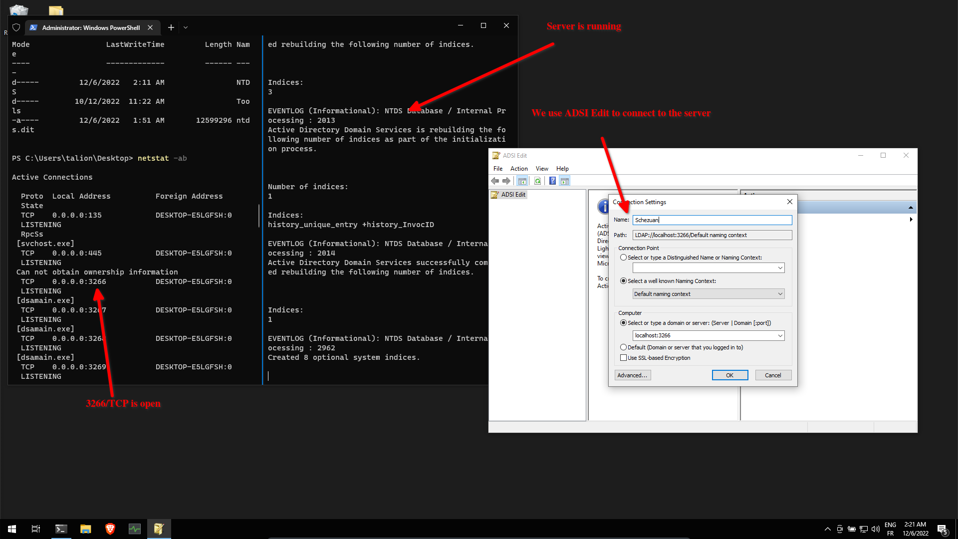Select Default domain or server radio option
The width and height of the screenshot is (958, 539).
[x=623, y=347]
